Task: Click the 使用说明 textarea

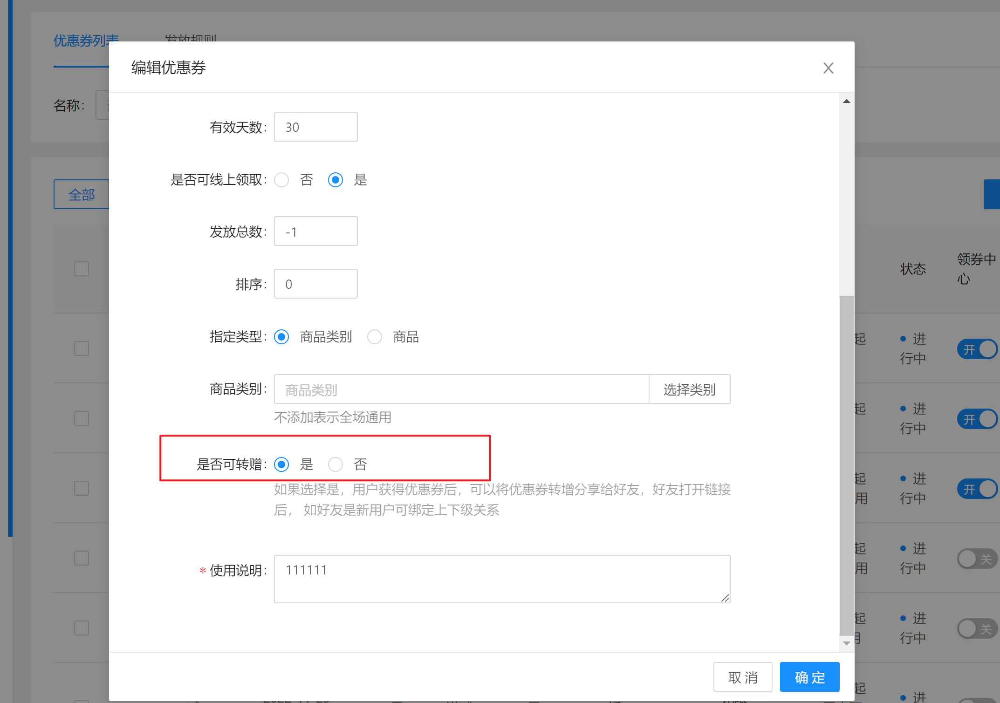Action: 501,579
